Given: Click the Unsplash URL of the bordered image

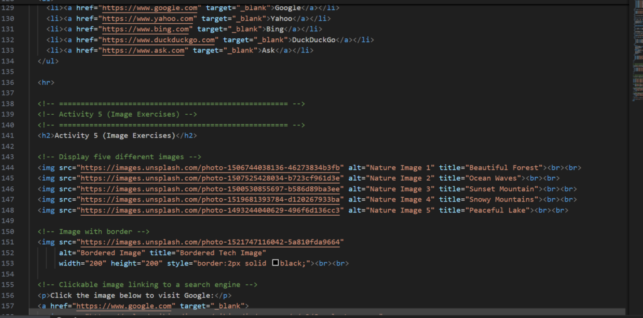Looking at the screenshot, I should click(212, 242).
